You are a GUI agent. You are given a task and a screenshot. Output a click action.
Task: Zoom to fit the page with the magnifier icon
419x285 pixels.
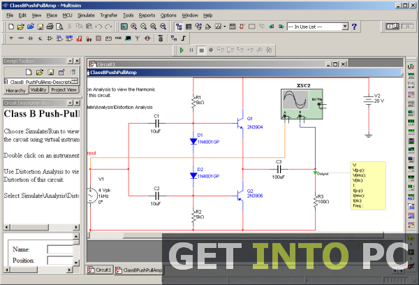pos(163,27)
